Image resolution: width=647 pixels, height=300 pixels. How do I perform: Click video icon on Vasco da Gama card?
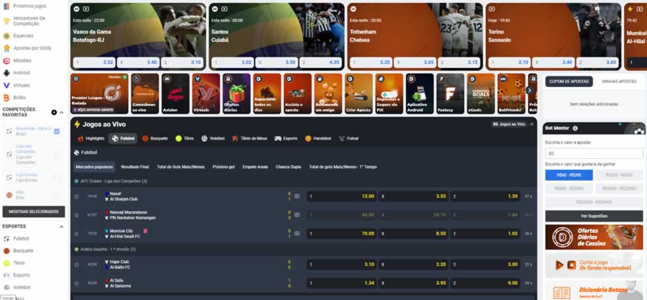click(x=86, y=9)
